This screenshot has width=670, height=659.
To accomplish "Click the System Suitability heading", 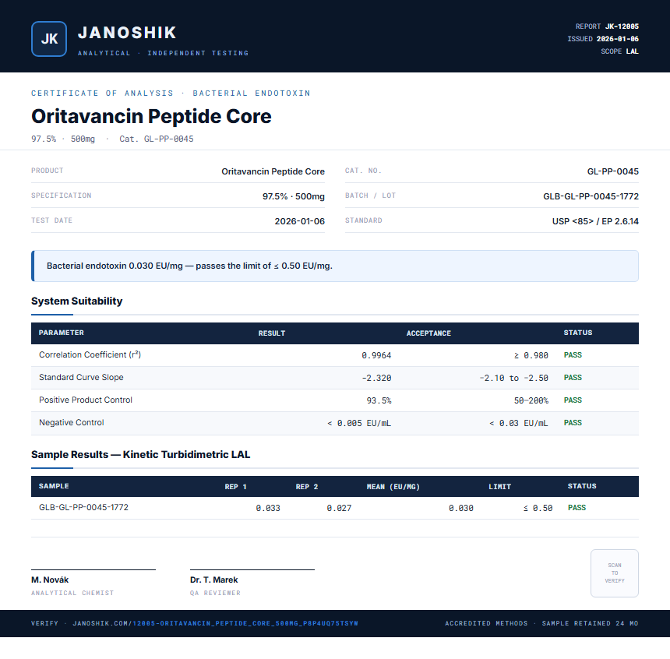I will (77, 301).
